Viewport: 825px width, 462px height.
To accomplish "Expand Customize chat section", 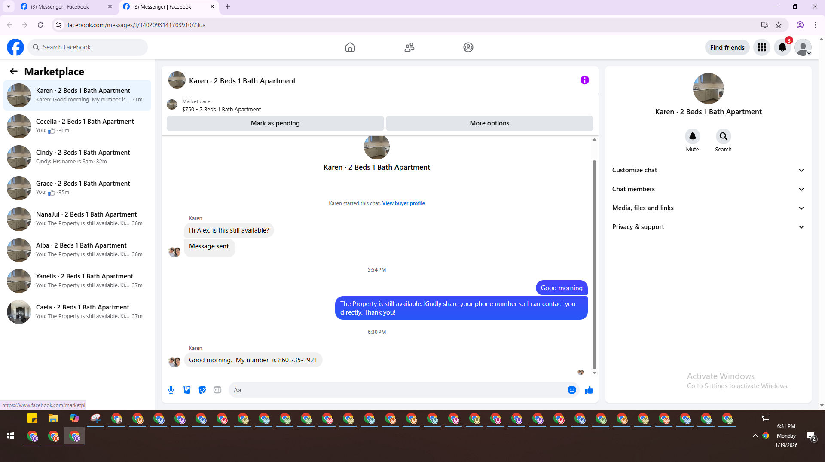I will [x=708, y=170].
